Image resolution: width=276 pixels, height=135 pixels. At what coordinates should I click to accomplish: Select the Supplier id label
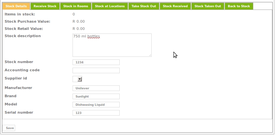[16, 79]
